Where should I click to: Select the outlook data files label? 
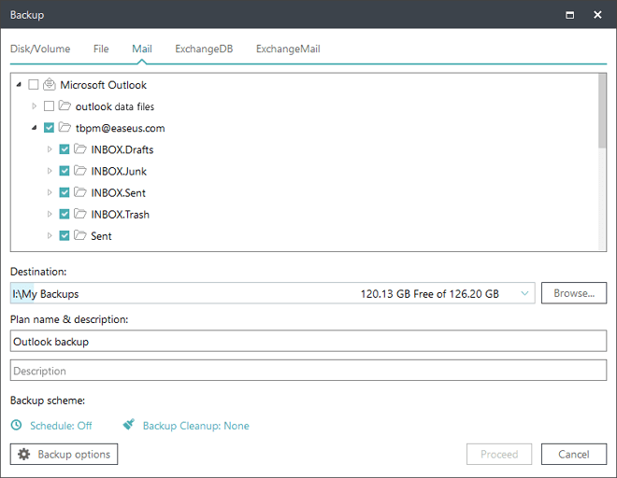coord(115,106)
